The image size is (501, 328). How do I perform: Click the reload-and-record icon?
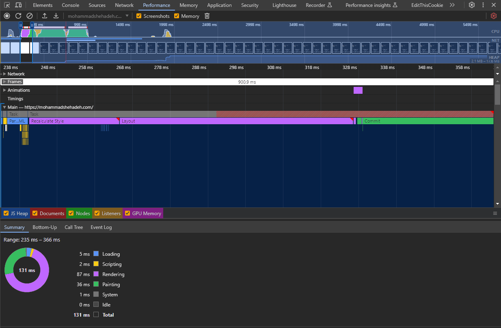[18, 16]
